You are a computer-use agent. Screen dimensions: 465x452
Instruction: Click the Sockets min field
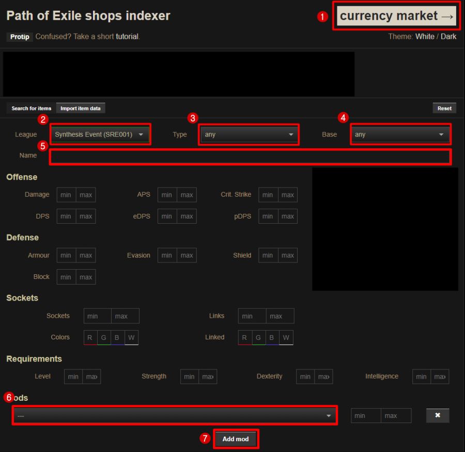point(98,316)
